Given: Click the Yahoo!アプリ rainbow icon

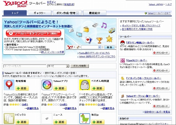Looking at the screenshot, I should coord(47,85).
